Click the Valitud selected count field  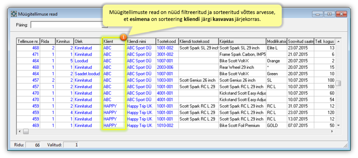point(71,145)
